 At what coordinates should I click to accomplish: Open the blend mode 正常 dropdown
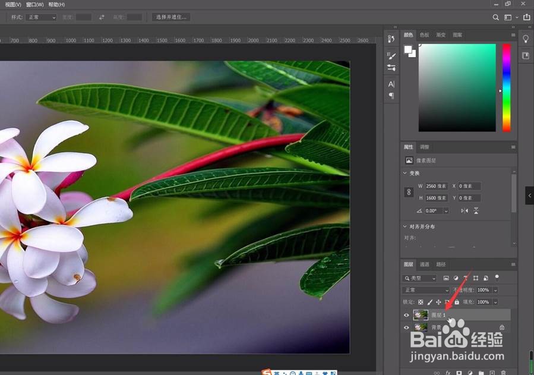pos(426,290)
